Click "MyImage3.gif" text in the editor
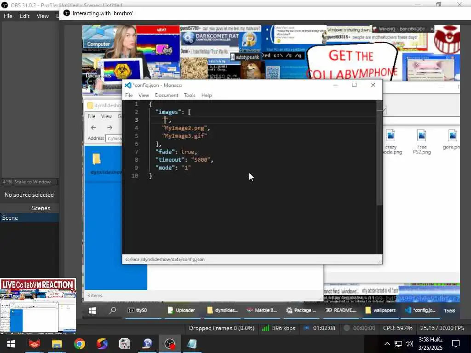The image size is (471, 353). click(x=184, y=136)
